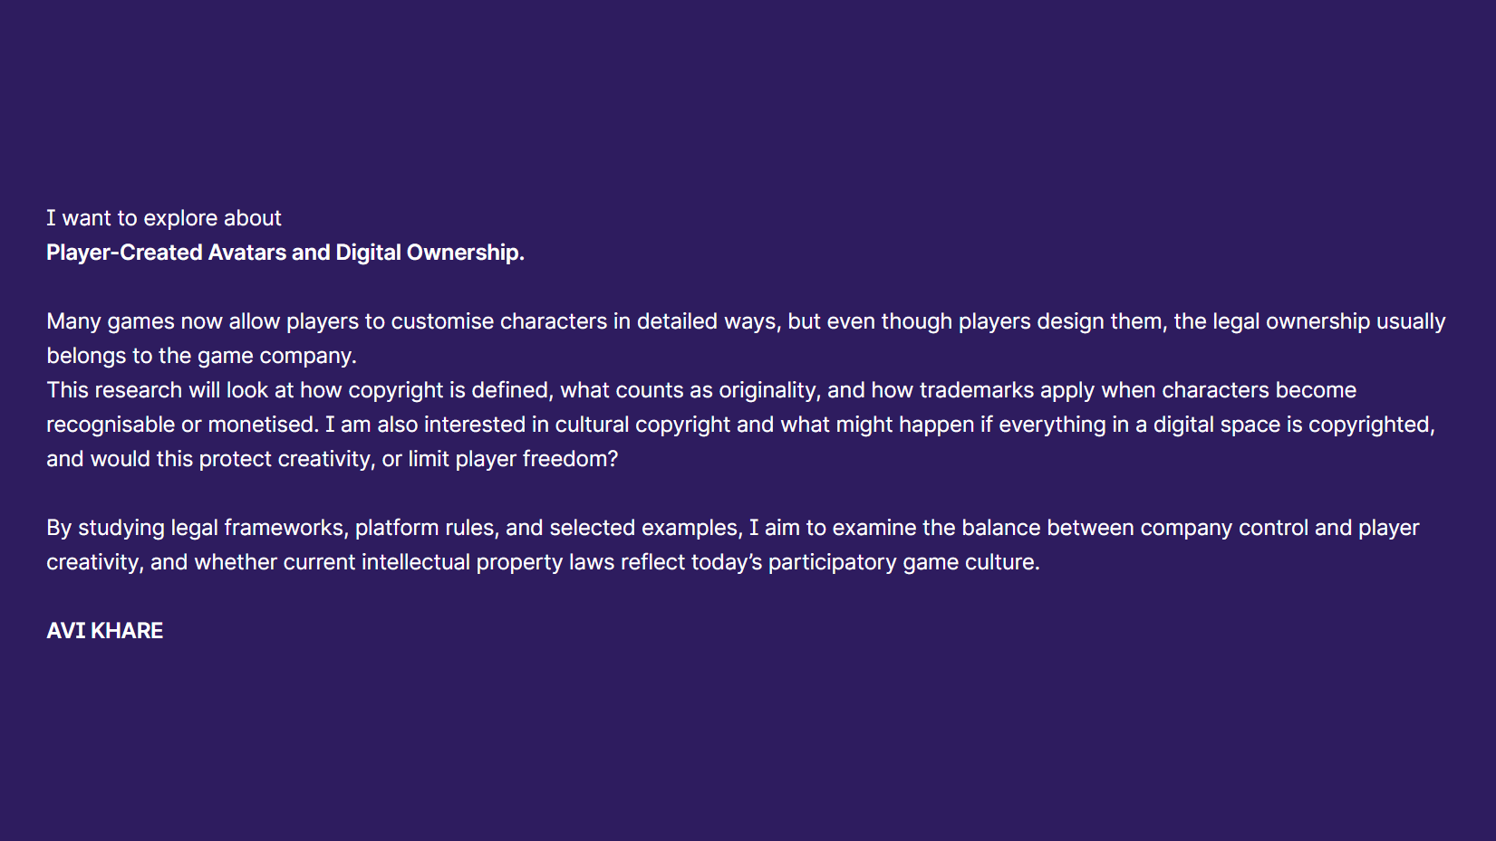Click the author name 'AVI KHARE'

click(105, 631)
